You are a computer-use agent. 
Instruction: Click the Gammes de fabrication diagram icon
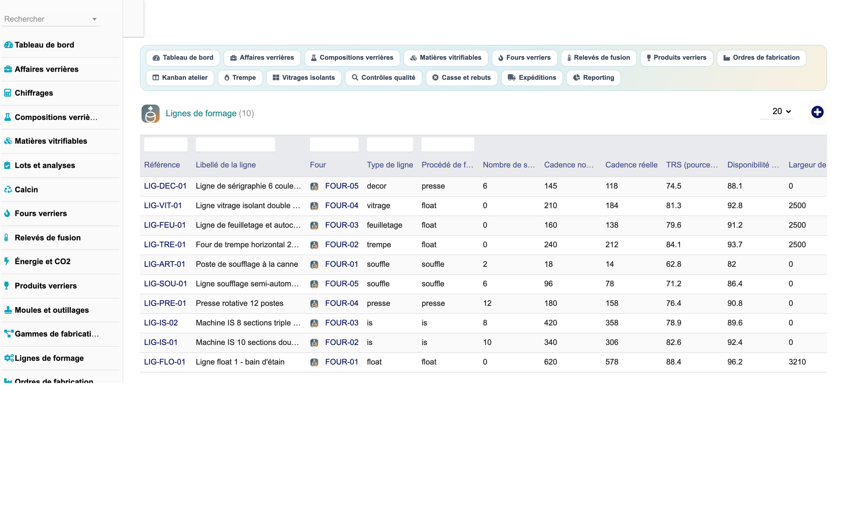(9, 334)
